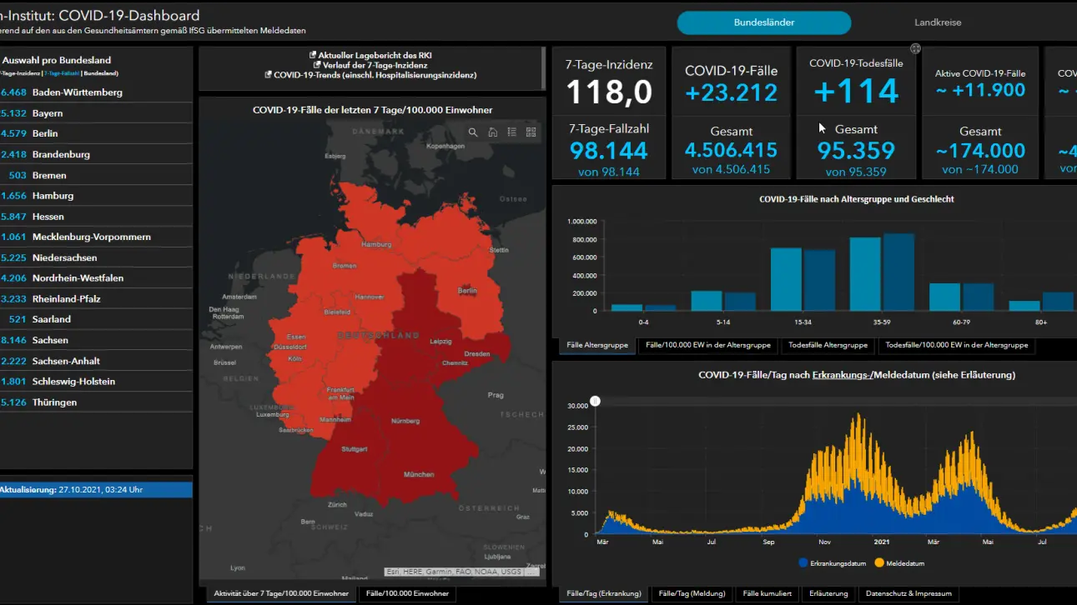
Task: Click the time-range slider handle on chart
Action: pos(595,401)
